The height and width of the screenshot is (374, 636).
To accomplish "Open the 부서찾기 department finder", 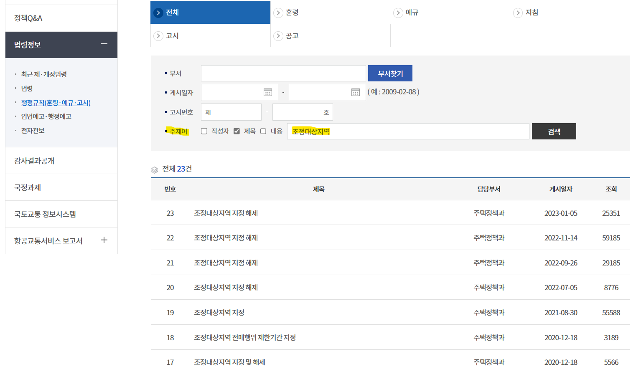I will tap(390, 73).
